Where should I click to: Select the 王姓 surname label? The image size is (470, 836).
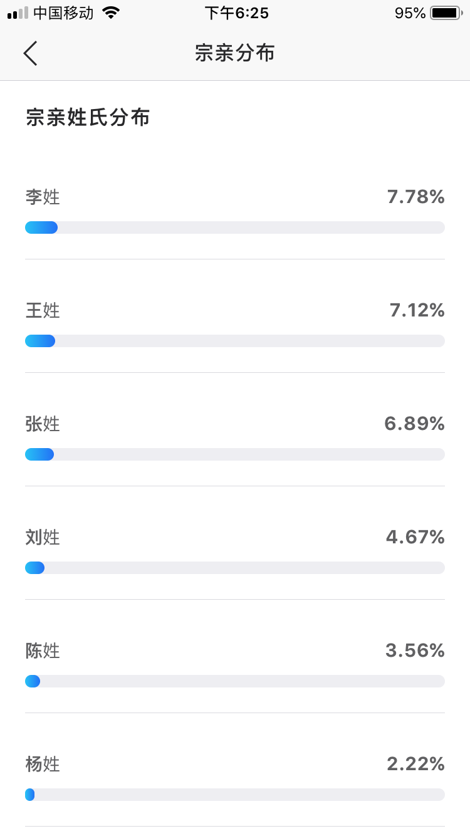(x=43, y=311)
